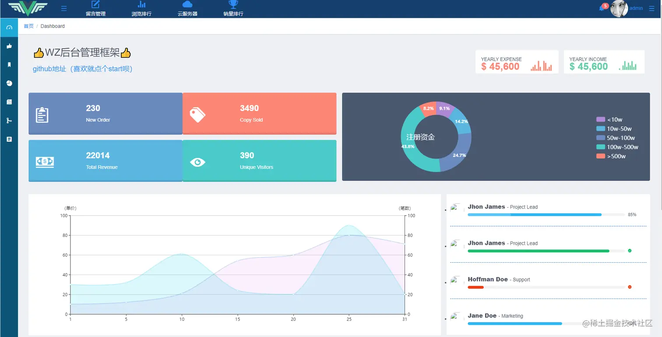Click Jane Doe's blue progress bar
Image resolution: width=662 pixels, height=337 pixels.
[515, 323]
